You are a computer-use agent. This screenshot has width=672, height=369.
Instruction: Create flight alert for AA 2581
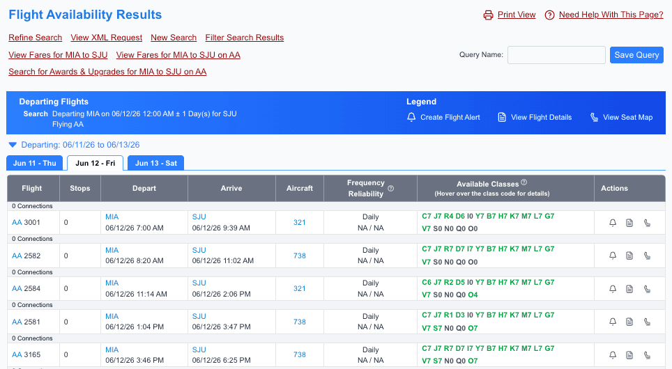tap(613, 322)
